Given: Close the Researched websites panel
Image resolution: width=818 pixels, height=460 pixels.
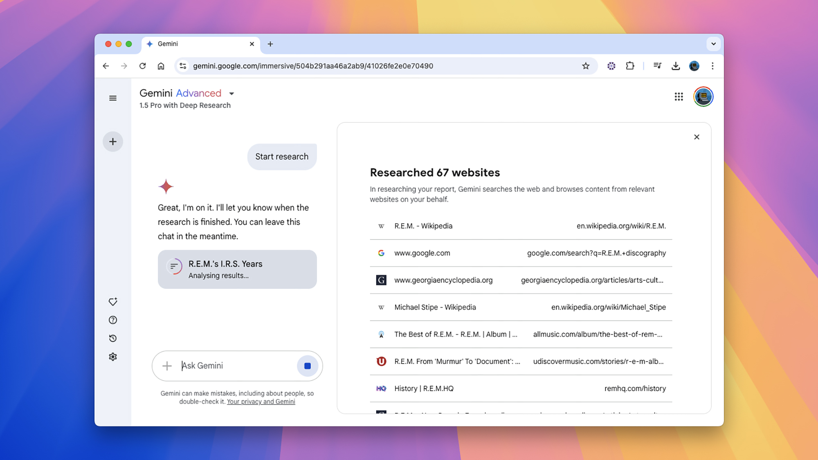Looking at the screenshot, I should [697, 137].
